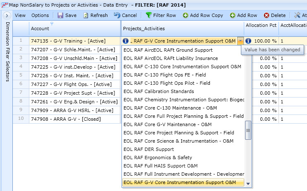Click account cell 747135 - G-V Training
The image size is (307, 191).
coord(75,41)
